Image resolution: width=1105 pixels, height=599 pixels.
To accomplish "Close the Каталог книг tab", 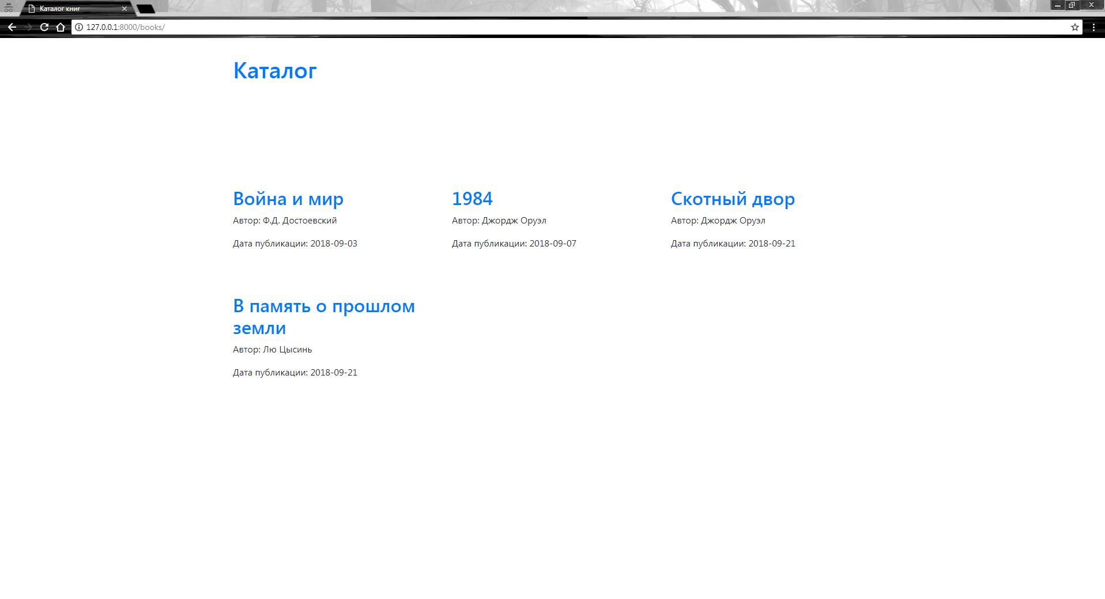I will 125,9.
